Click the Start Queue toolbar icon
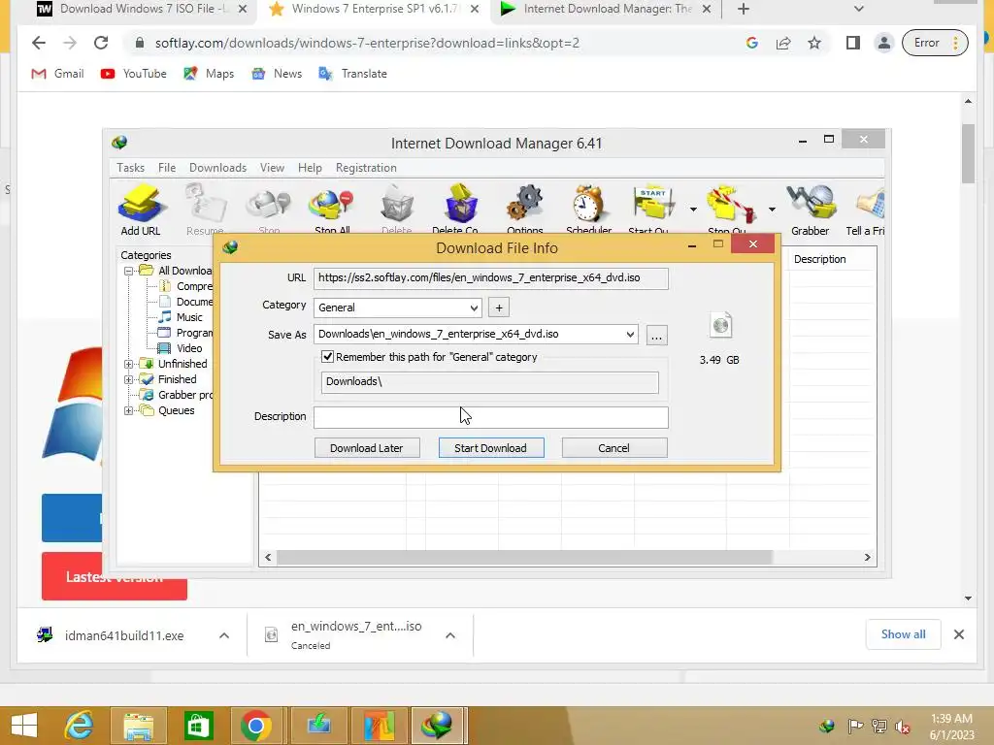 pyautogui.click(x=653, y=210)
